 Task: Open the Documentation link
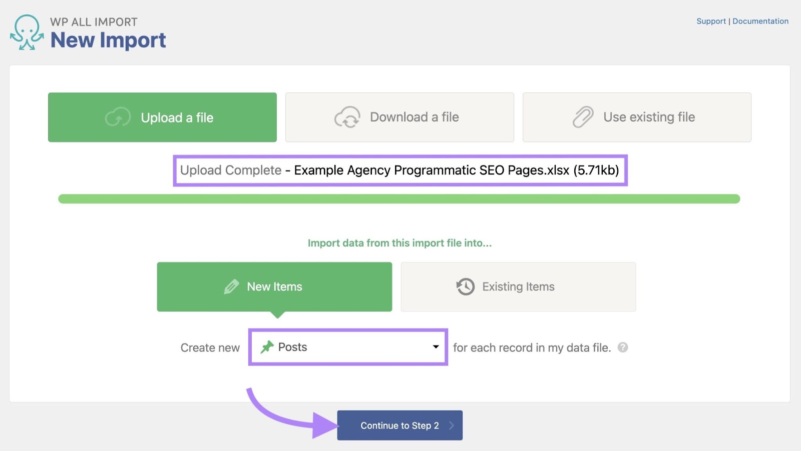point(760,21)
